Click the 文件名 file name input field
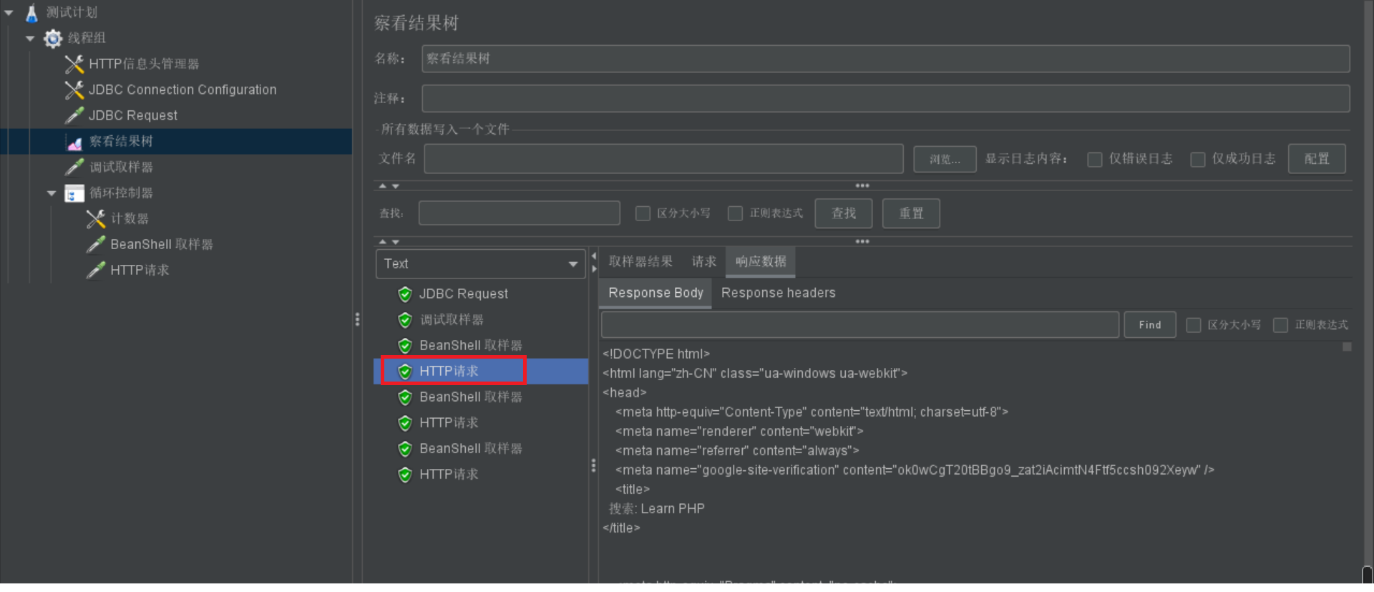 point(664,159)
